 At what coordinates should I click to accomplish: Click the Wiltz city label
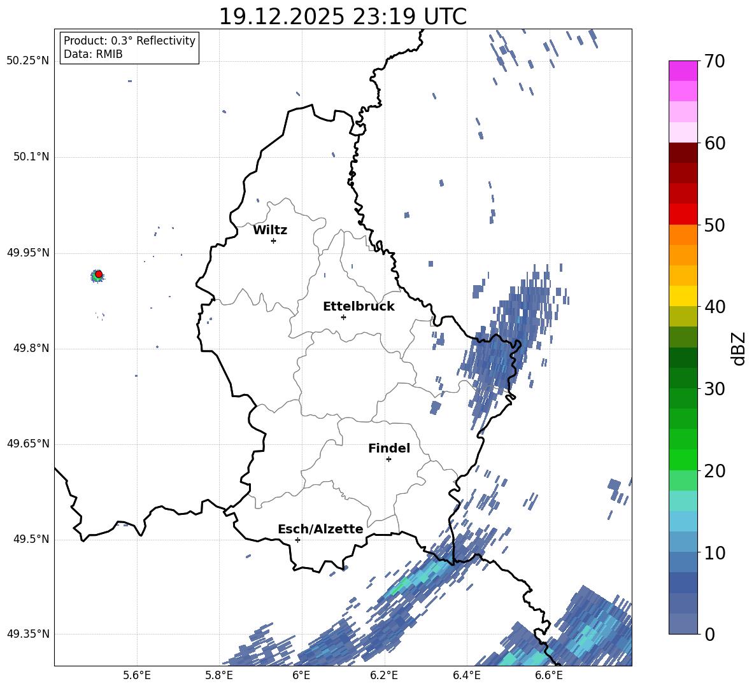(x=270, y=230)
